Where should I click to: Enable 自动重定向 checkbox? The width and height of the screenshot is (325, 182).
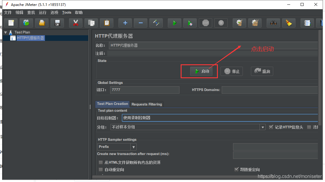coord(101,170)
